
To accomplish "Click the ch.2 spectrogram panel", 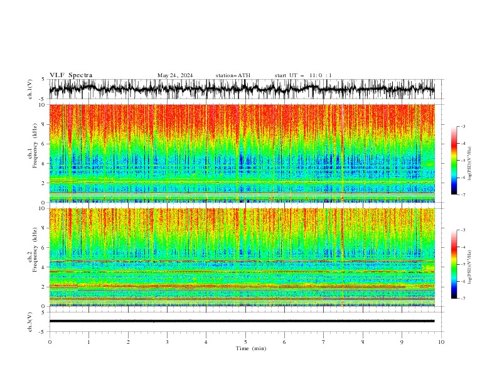I will coord(242,257).
